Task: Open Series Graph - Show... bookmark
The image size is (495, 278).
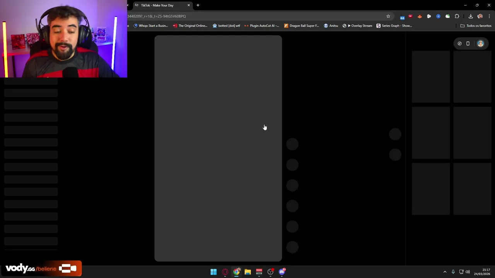Action: pos(394,26)
